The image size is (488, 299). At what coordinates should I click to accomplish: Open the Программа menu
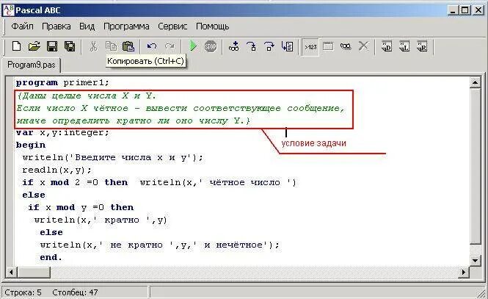click(x=126, y=26)
